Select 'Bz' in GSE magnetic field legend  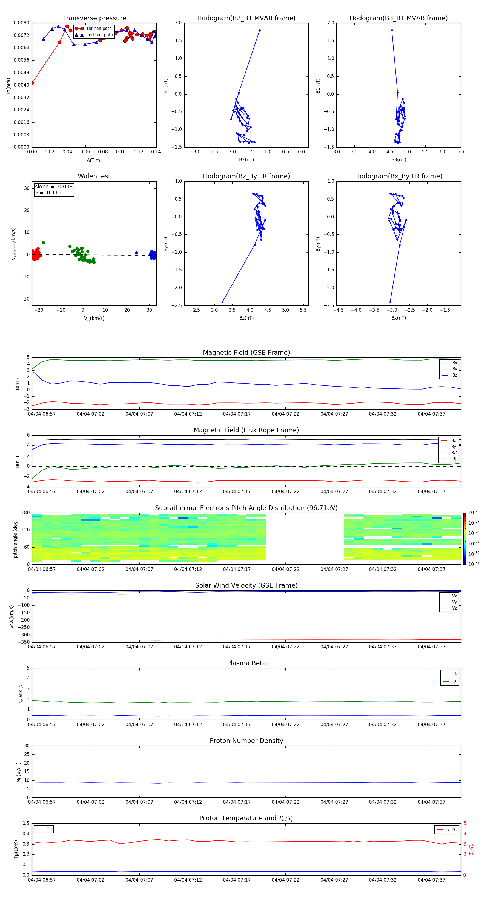click(x=449, y=376)
